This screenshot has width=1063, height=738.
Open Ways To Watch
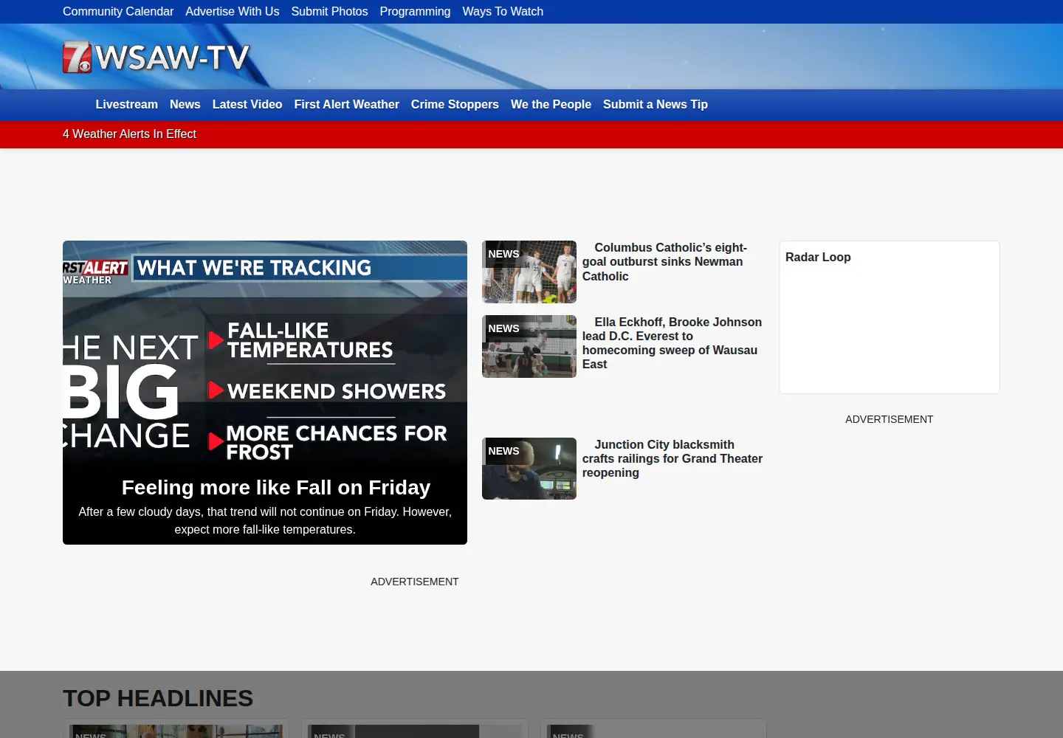pyautogui.click(x=503, y=12)
